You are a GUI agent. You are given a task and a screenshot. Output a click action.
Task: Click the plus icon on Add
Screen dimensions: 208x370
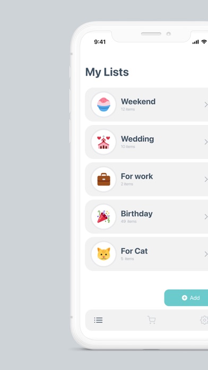click(x=185, y=298)
